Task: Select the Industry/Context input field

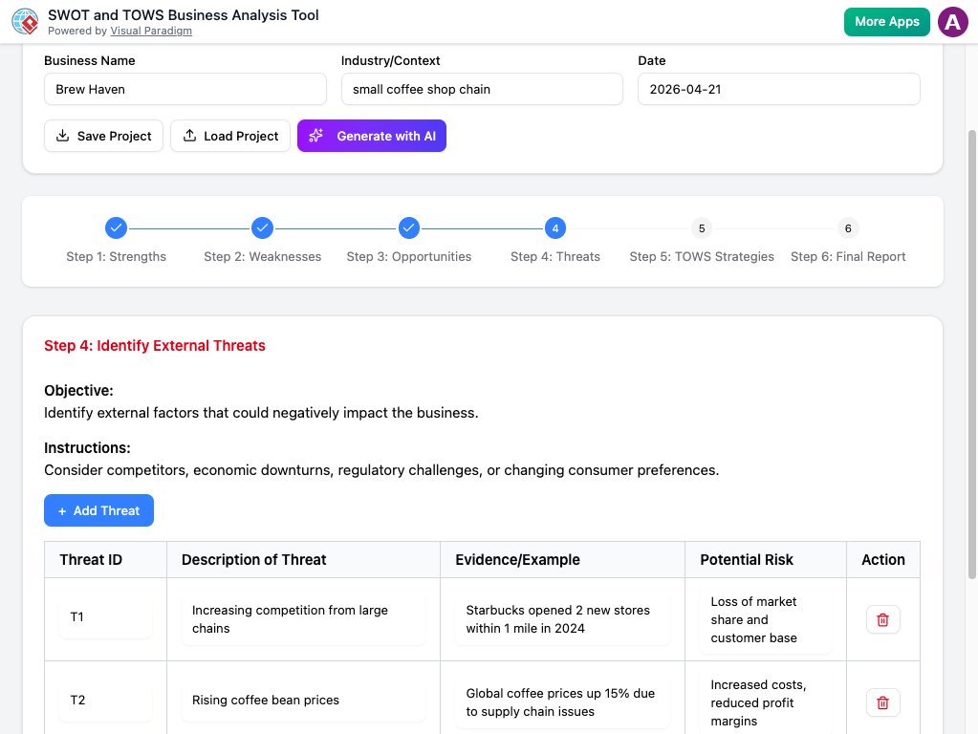Action: (x=482, y=89)
